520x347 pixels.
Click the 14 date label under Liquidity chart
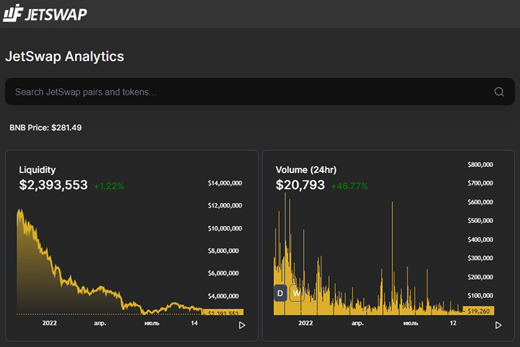point(194,323)
